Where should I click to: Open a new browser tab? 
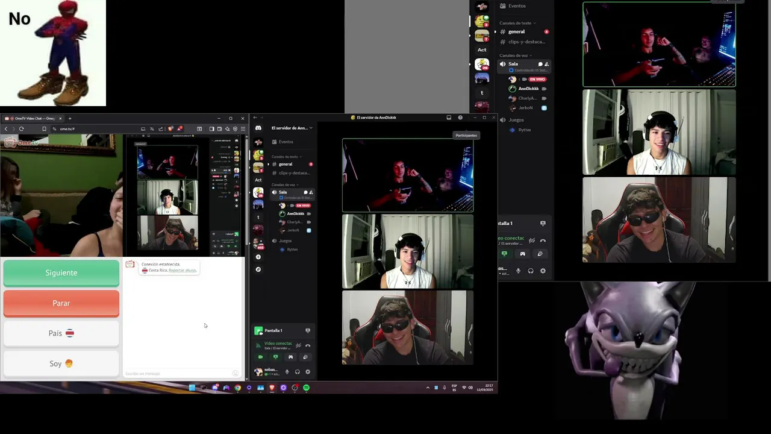click(x=70, y=118)
